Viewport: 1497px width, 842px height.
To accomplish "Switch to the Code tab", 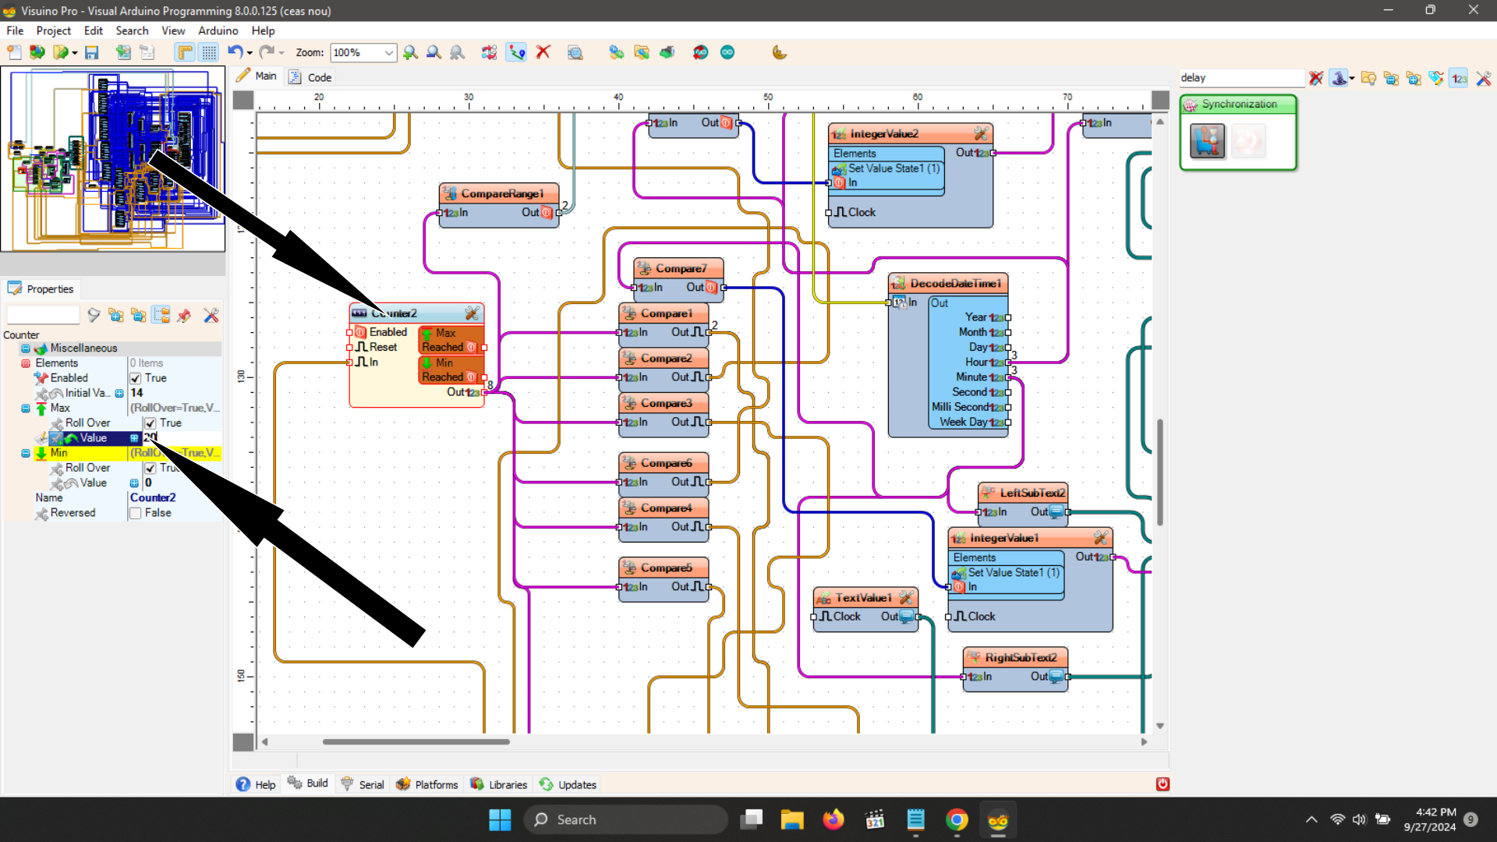I will (x=319, y=76).
